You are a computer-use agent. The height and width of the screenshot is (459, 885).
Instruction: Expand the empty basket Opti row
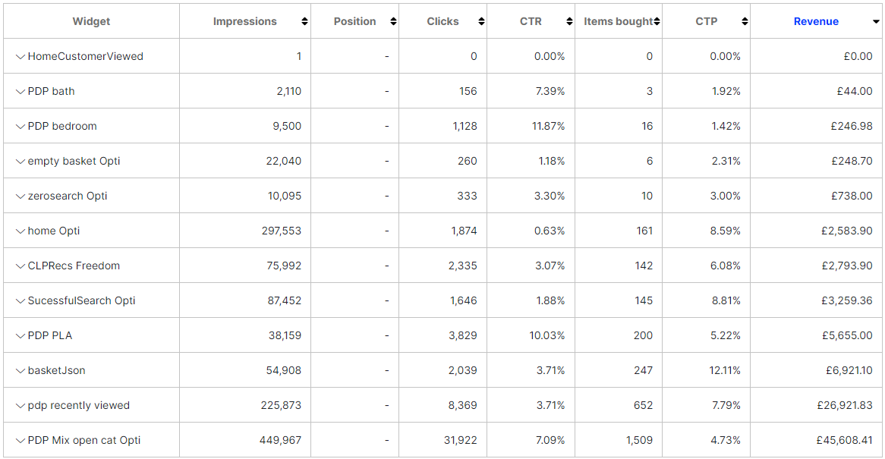(20, 161)
